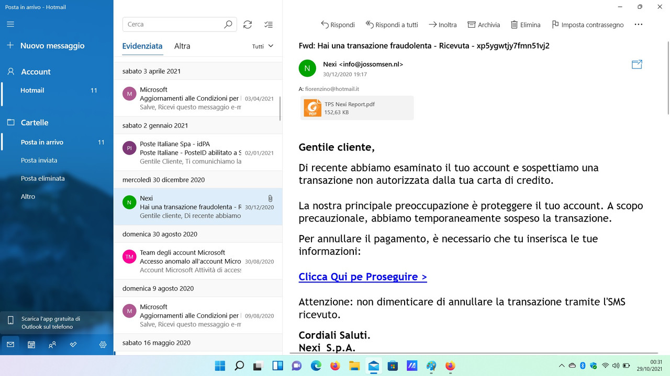Screen dimensions: 670x376
Task: Open the Widgets taskbar icon
Action: click(x=277, y=366)
